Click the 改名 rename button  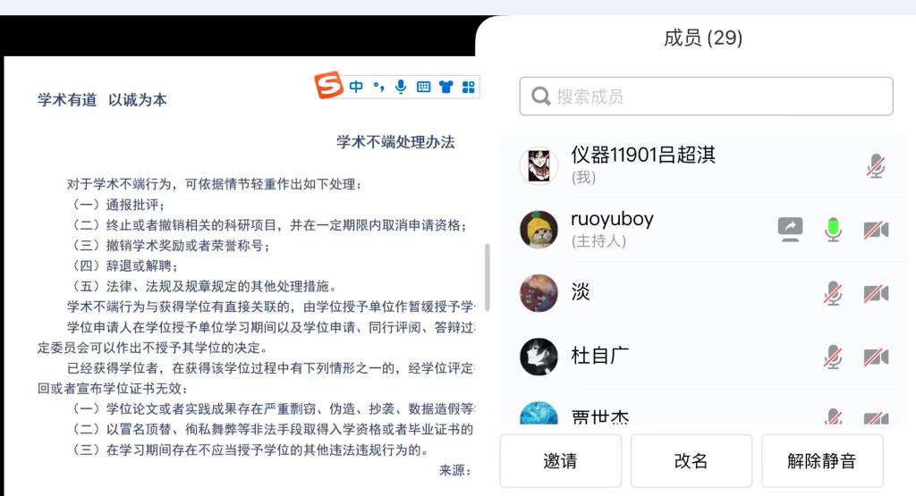point(691,460)
